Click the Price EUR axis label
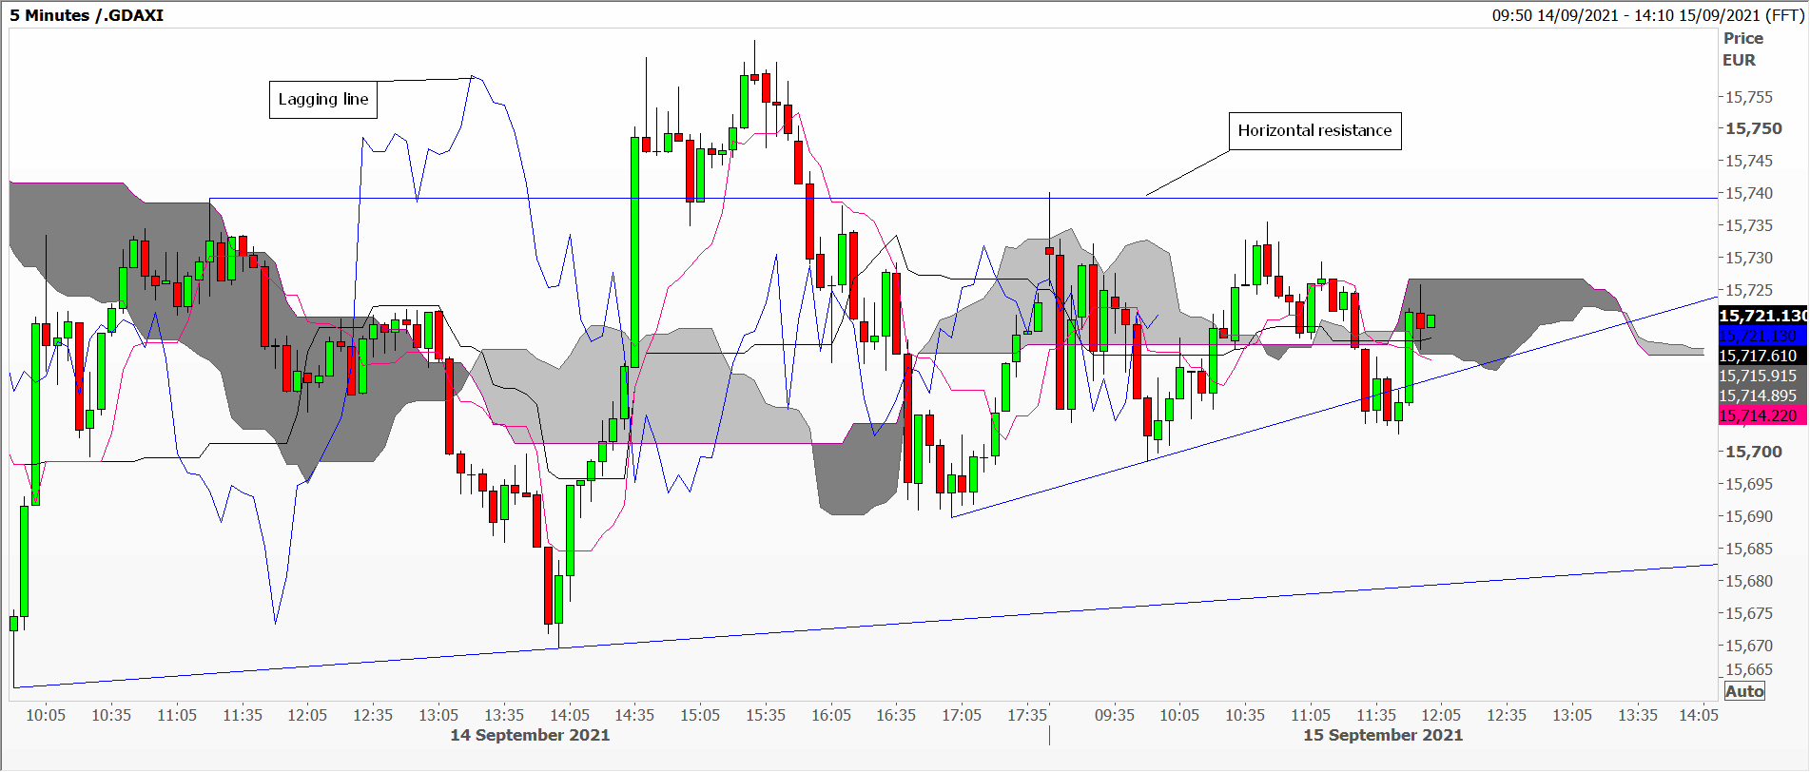1810x772 pixels. [1742, 49]
